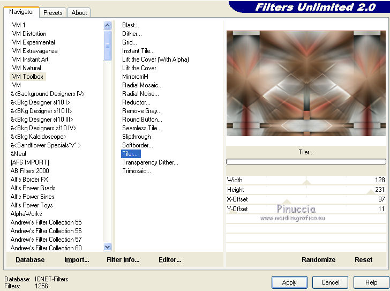Choose the Reductor... filter
This screenshot has width=390, height=291.
tap(136, 102)
